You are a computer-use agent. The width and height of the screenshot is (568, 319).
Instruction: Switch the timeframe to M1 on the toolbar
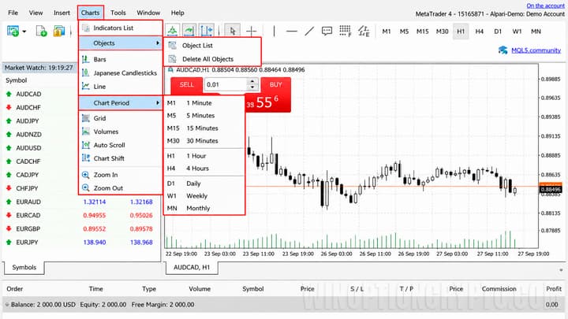point(386,32)
